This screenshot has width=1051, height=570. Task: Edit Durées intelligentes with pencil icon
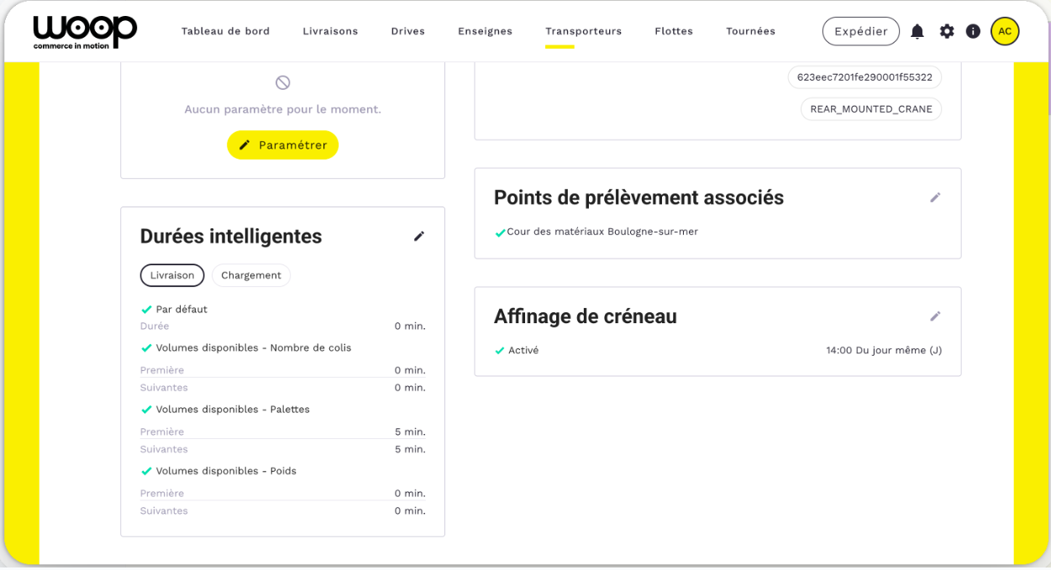[419, 237]
